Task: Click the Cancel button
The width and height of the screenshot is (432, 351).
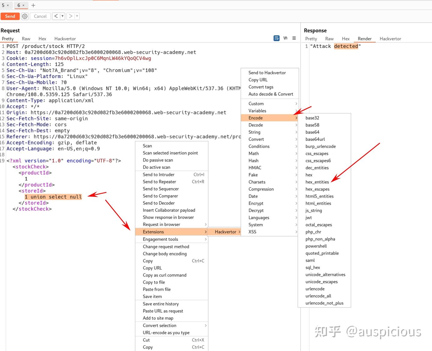Action: (40, 16)
